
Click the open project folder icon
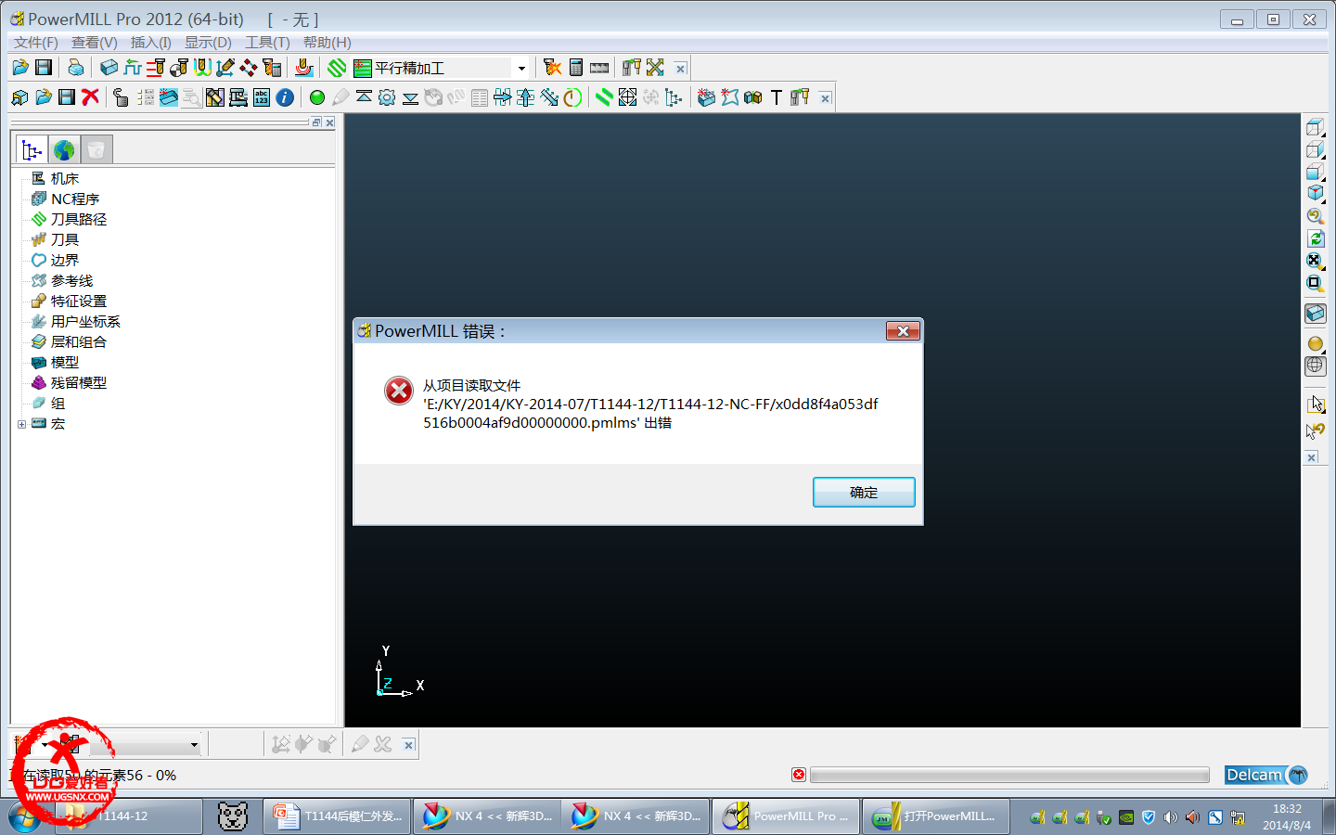pyautogui.click(x=20, y=68)
